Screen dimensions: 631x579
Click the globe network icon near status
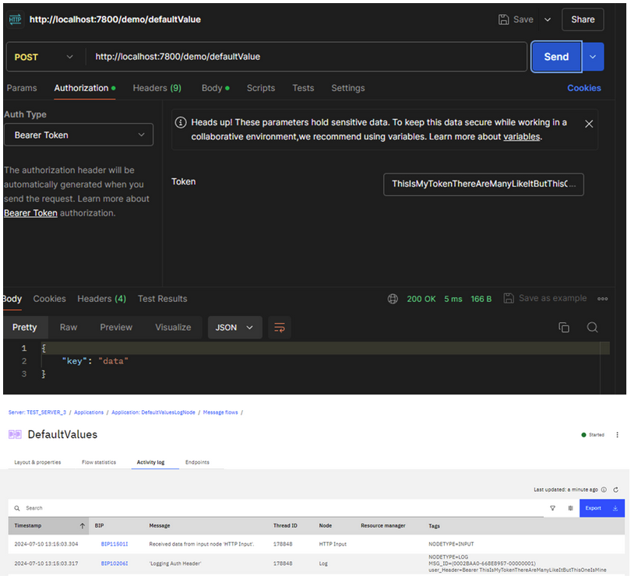(x=393, y=299)
